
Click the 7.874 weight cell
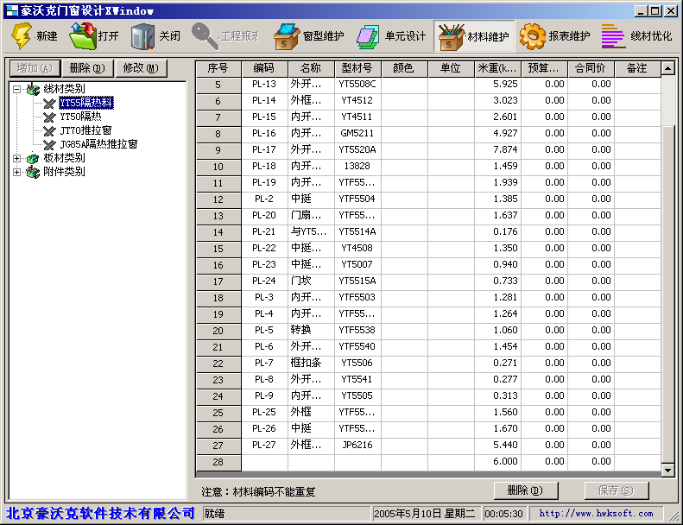(x=497, y=150)
